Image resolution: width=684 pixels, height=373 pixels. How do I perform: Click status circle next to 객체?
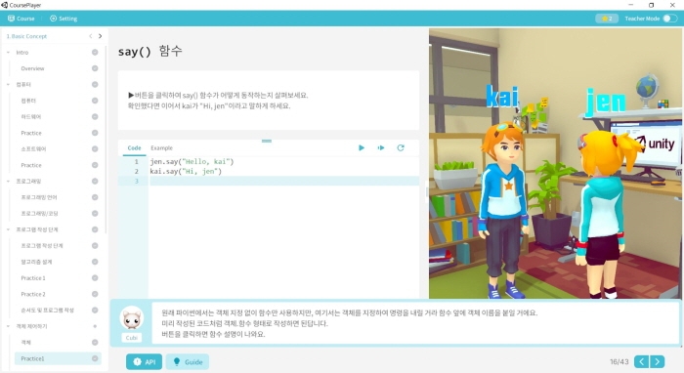click(95, 343)
